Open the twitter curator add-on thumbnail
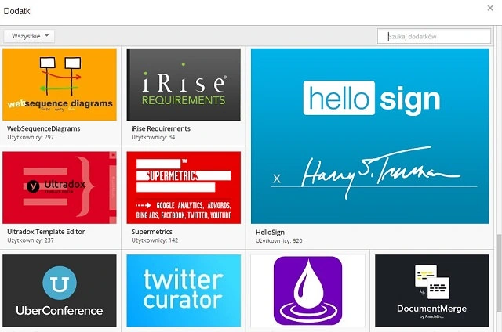 click(184, 290)
